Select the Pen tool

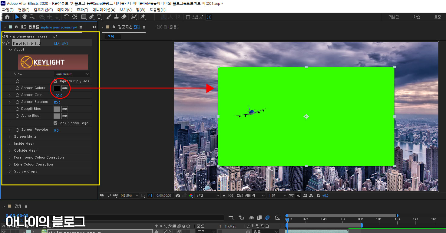tap(91, 17)
